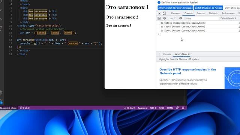
Task: Open the drawer three-dot menu
Action: (x=159, y=54)
